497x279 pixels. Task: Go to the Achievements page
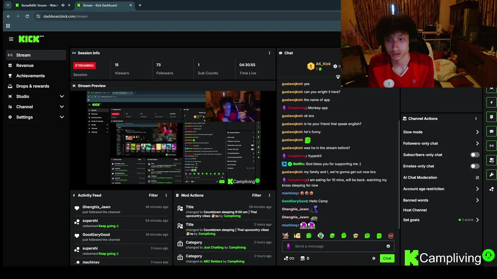click(x=36, y=76)
